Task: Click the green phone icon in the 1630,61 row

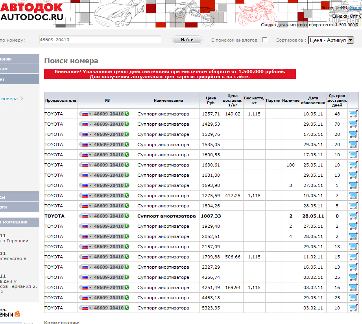Action: point(127,165)
